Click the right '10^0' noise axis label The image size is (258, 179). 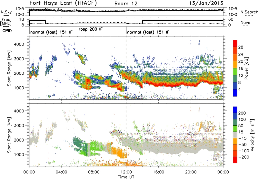pyautogui.click(x=233, y=15)
